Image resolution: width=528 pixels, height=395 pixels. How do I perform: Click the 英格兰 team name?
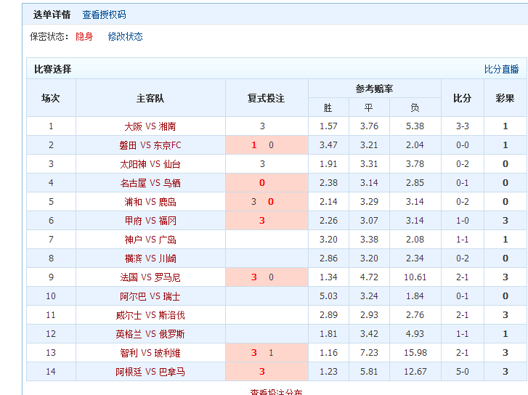point(129,334)
